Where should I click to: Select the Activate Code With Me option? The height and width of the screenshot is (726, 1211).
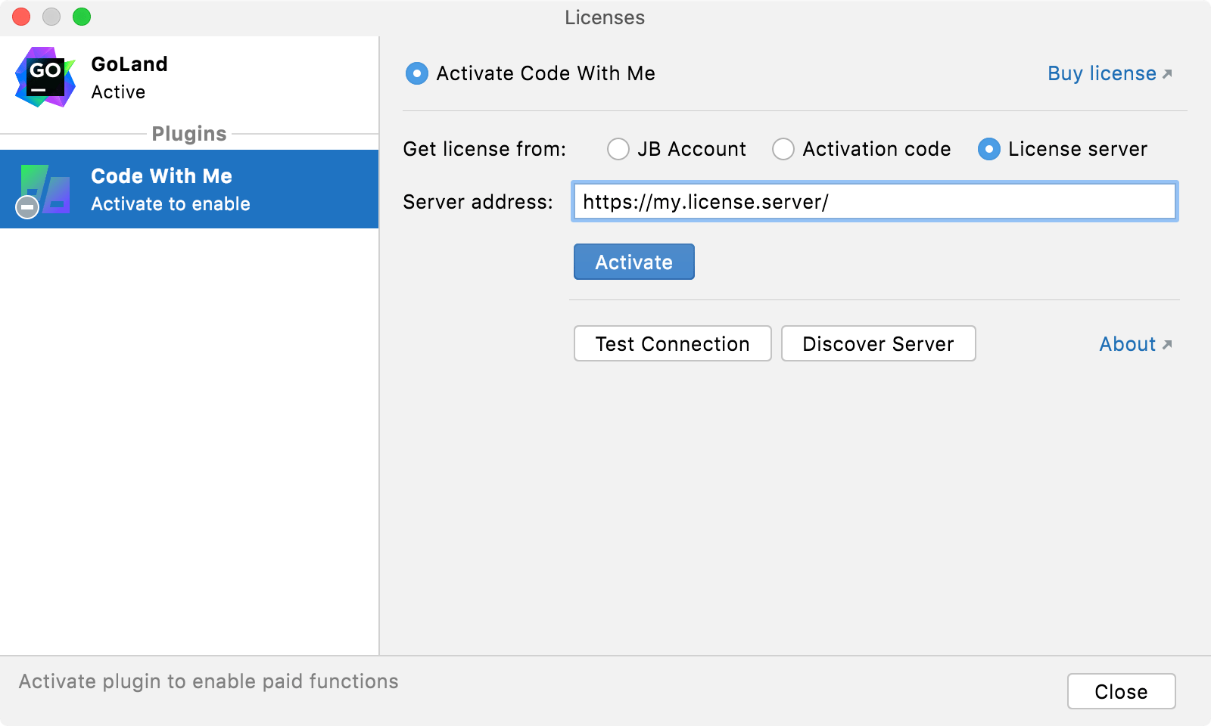click(x=416, y=73)
